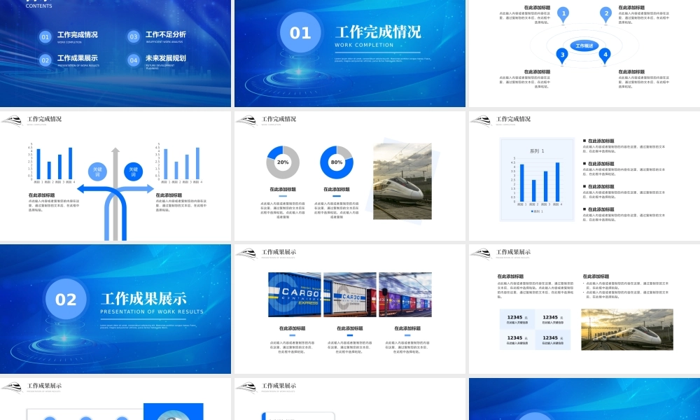
Task: Select the 01 circle beside 工作完成情况 in contents
Action: click(x=45, y=37)
